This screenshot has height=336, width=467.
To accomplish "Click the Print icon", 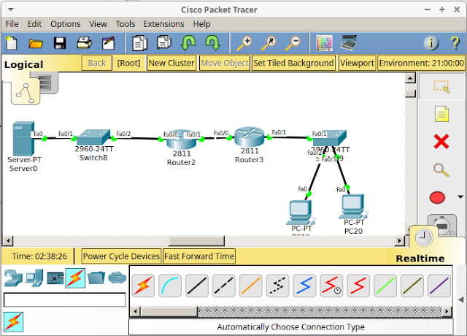I will tap(85, 43).
